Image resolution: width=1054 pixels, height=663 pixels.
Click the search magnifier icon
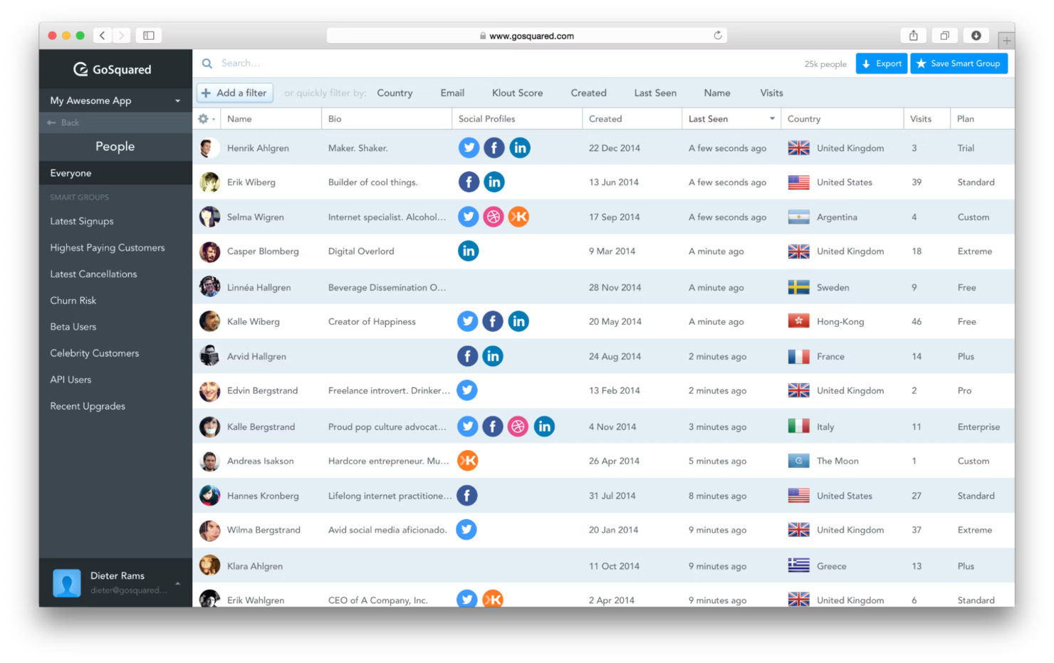click(x=207, y=63)
